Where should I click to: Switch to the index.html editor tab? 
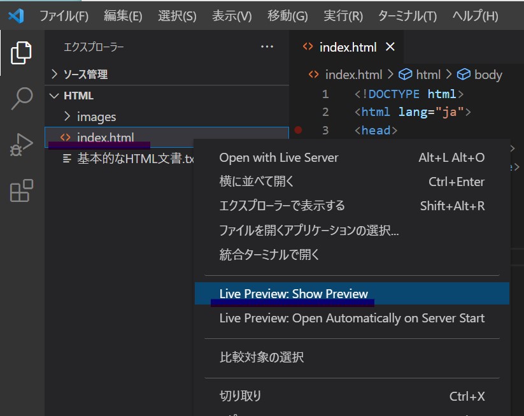point(347,47)
